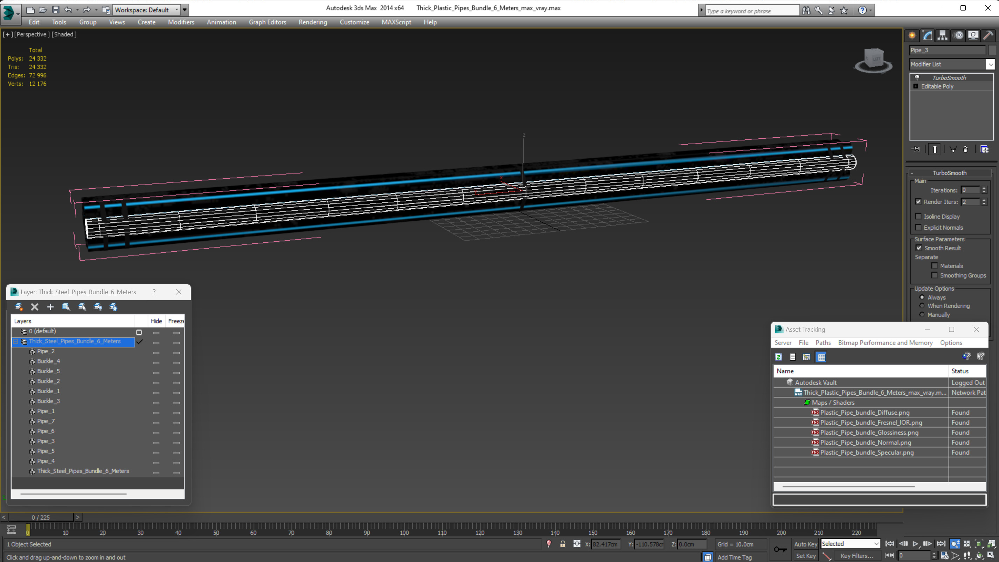This screenshot has height=562, width=999.
Task: Open the MAXScript menu
Action: pyautogui.click(x=396, y=22)
